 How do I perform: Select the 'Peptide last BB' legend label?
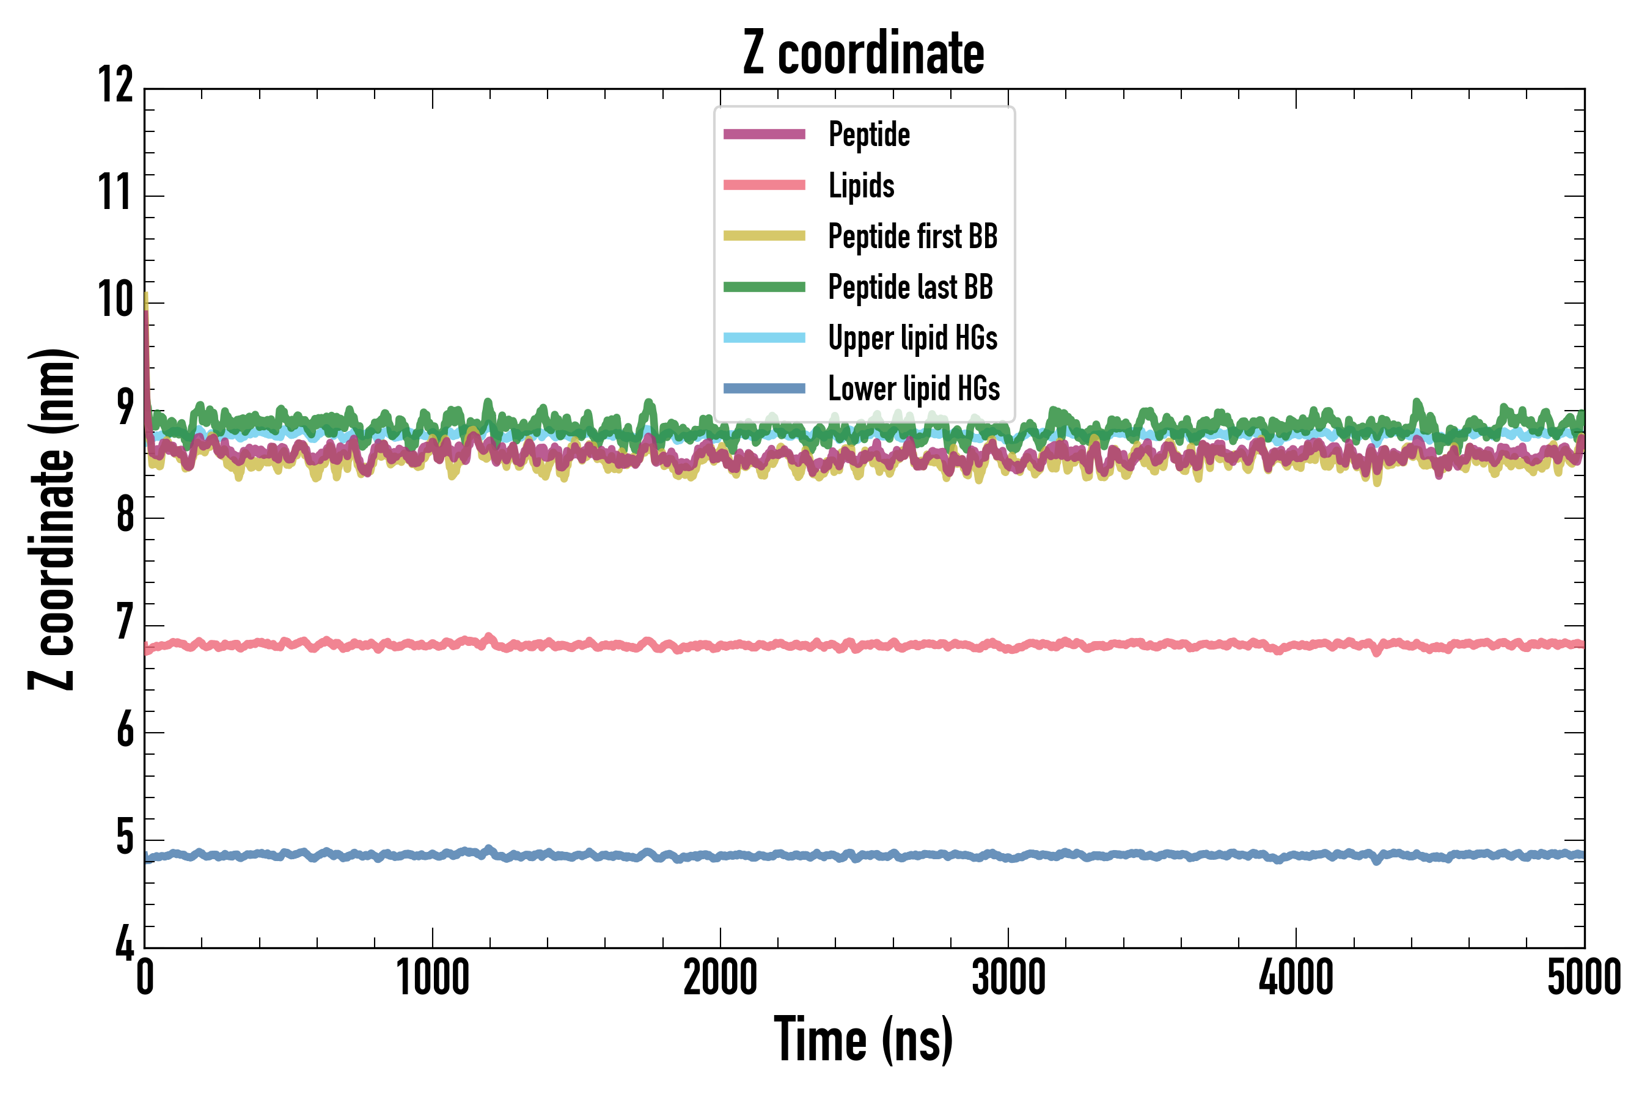pos(910,287)
